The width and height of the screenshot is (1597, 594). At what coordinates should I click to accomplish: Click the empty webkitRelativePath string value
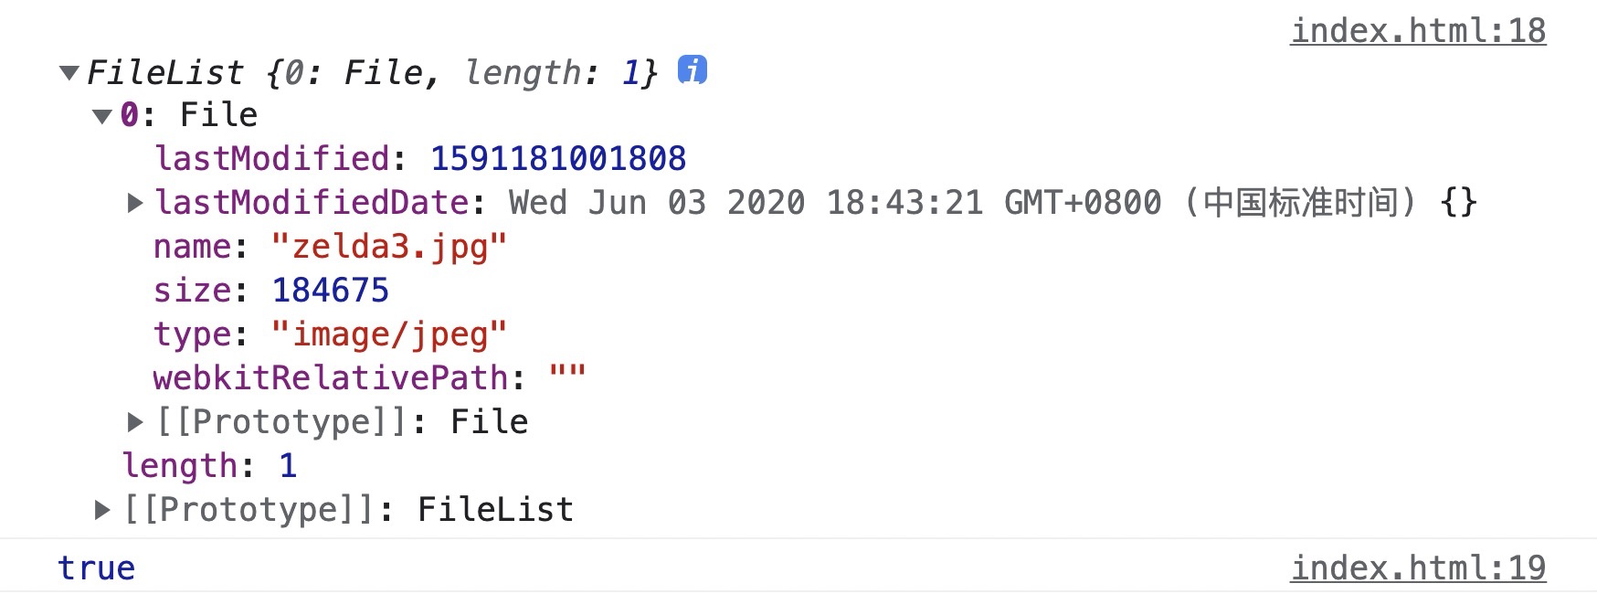click(x=566, y=375)
